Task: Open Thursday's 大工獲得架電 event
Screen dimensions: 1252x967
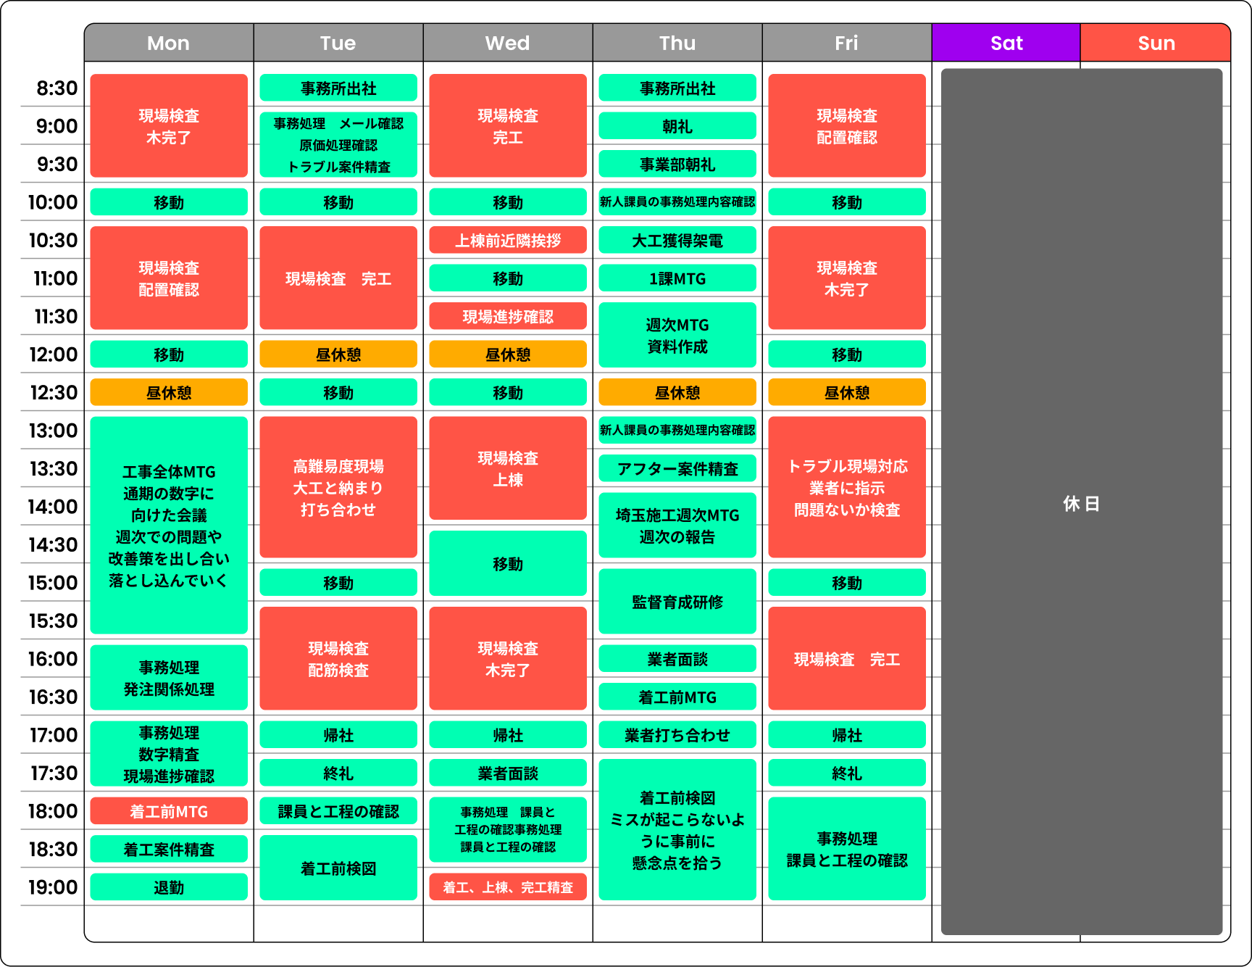Action: tap(677, 240)
